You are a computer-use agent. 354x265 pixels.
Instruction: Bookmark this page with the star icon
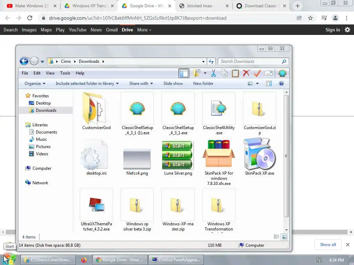pyautogui.click(x=310, y=18)
